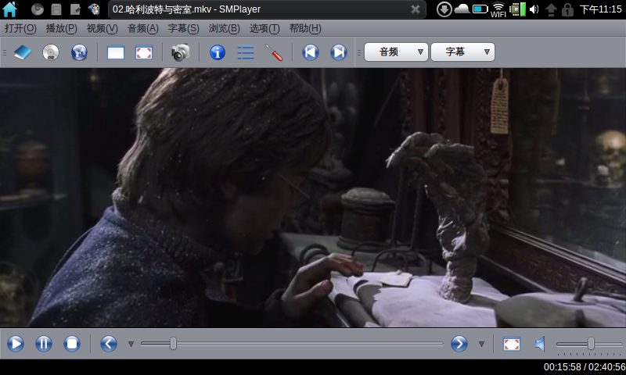
Task: Go to home screen icon
Action: pos(9,9)
